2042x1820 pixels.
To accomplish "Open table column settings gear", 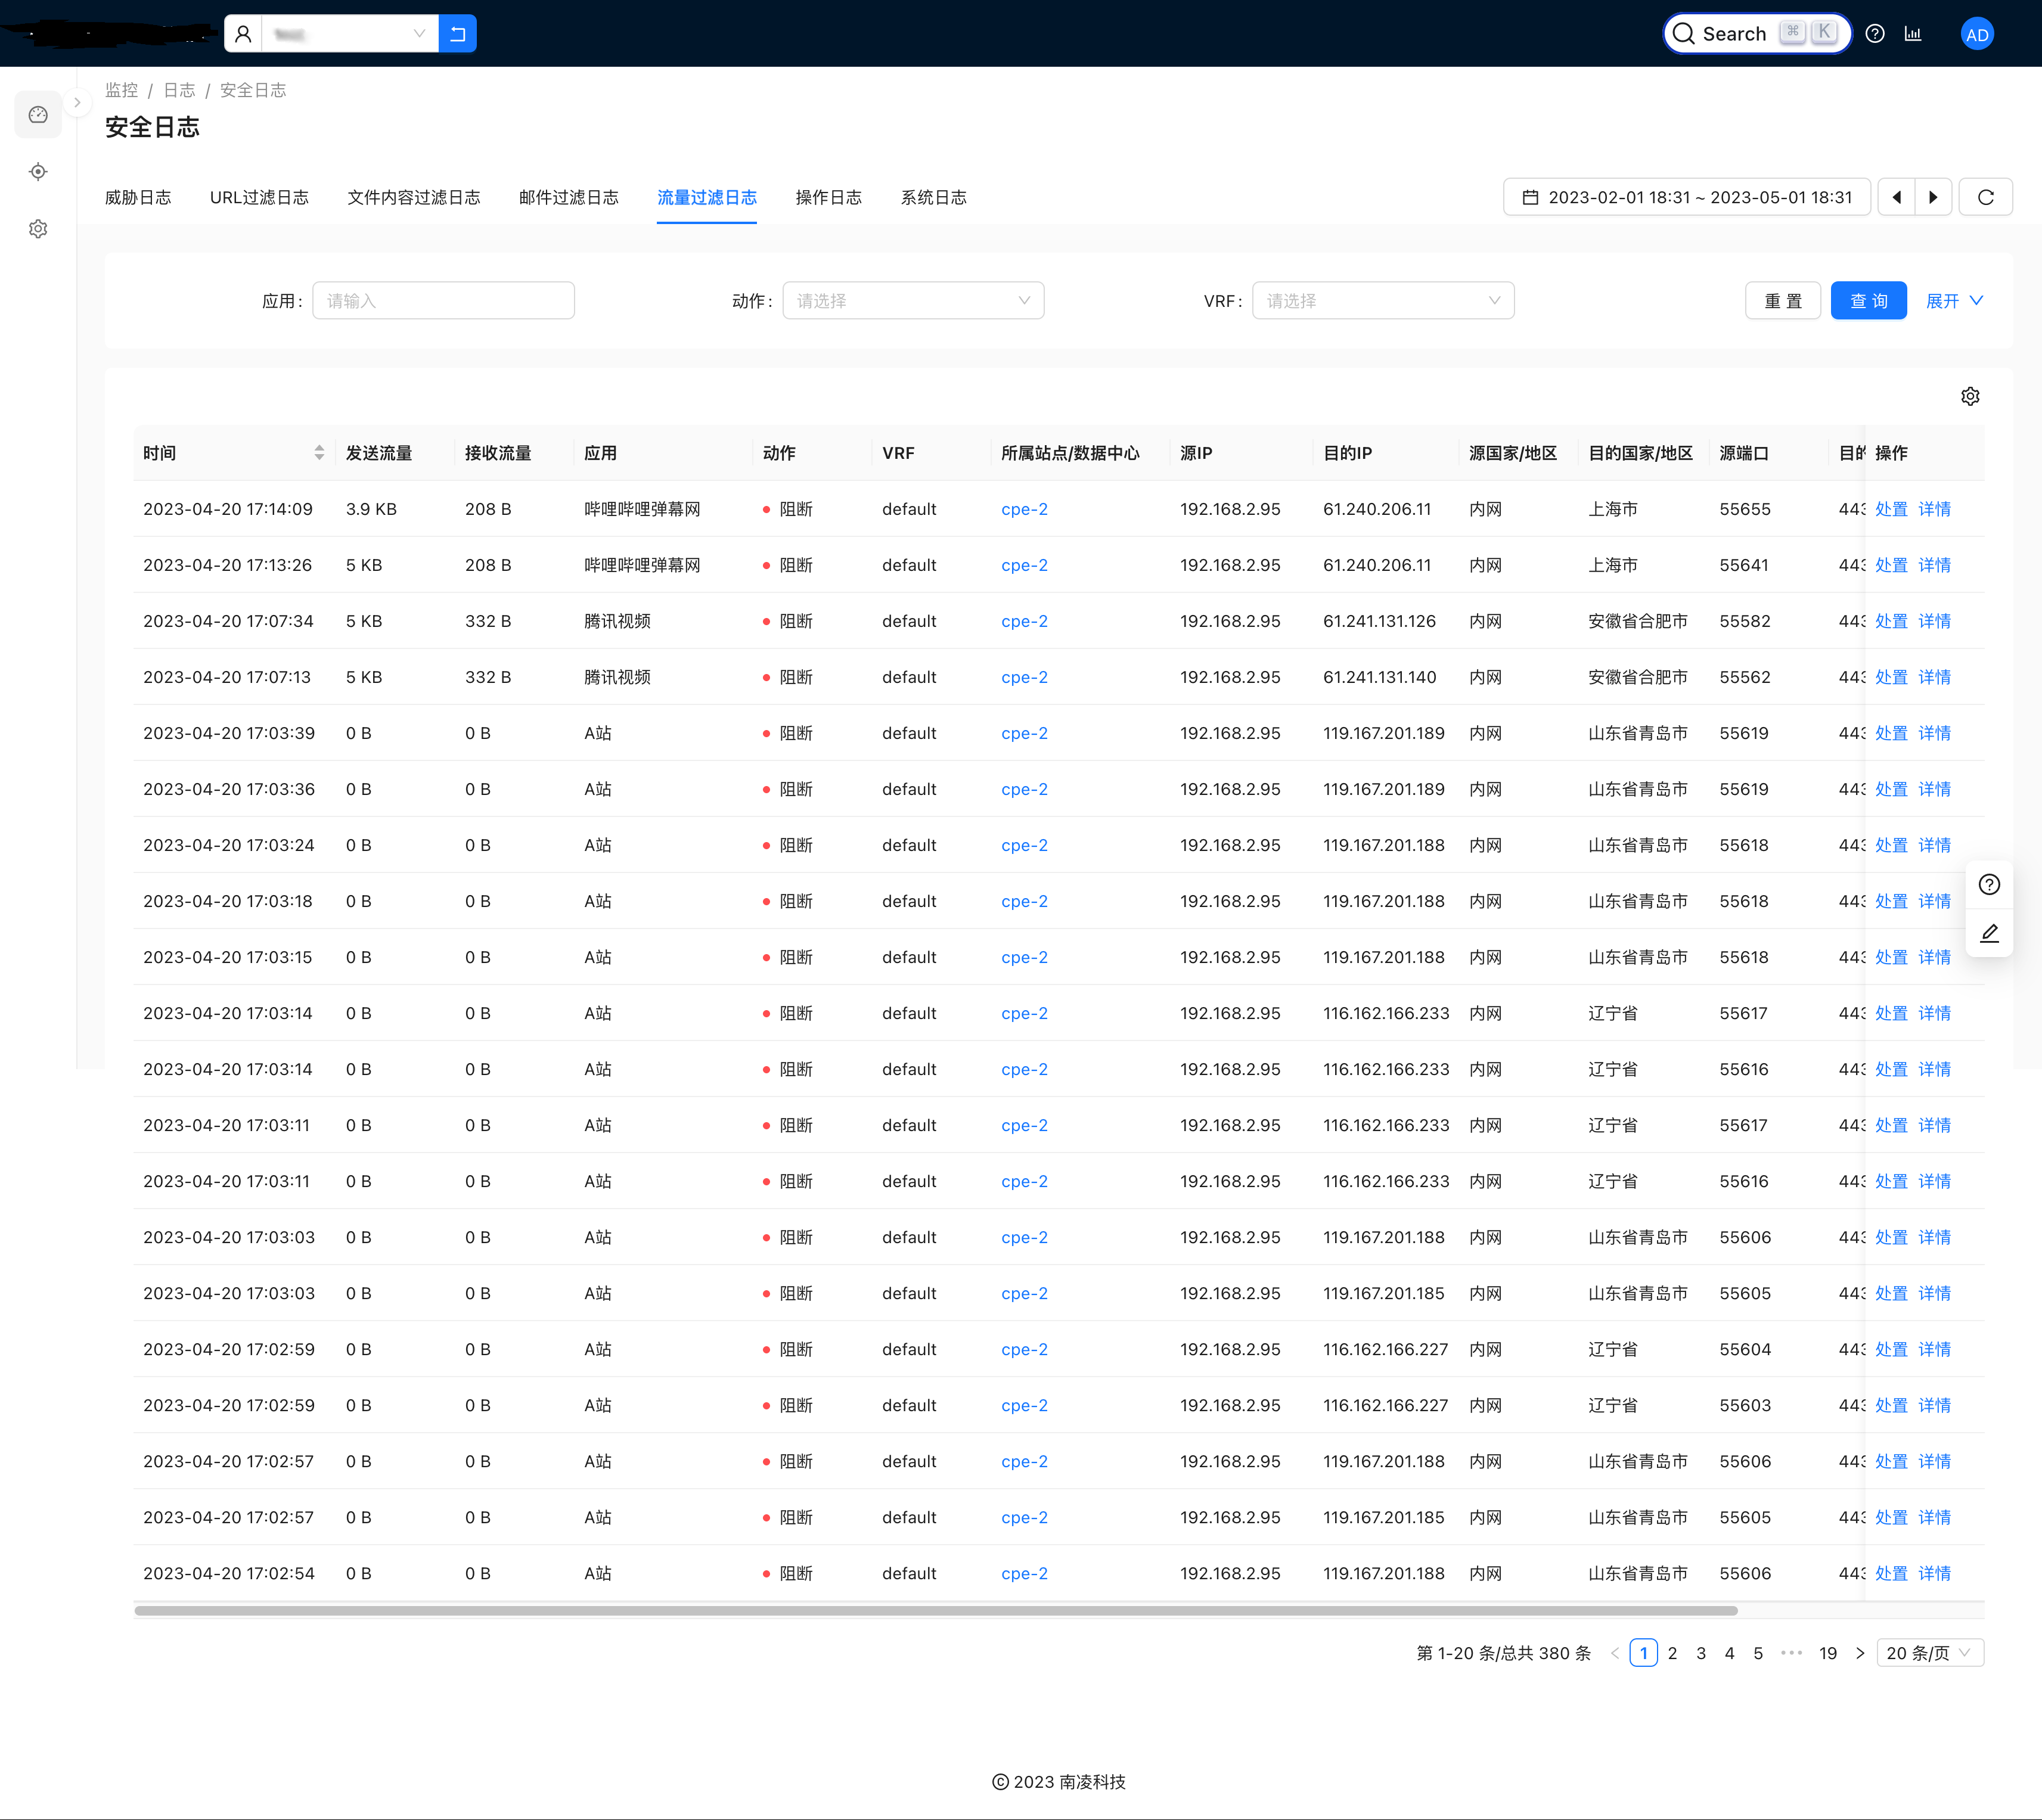I will [1970, 397].
